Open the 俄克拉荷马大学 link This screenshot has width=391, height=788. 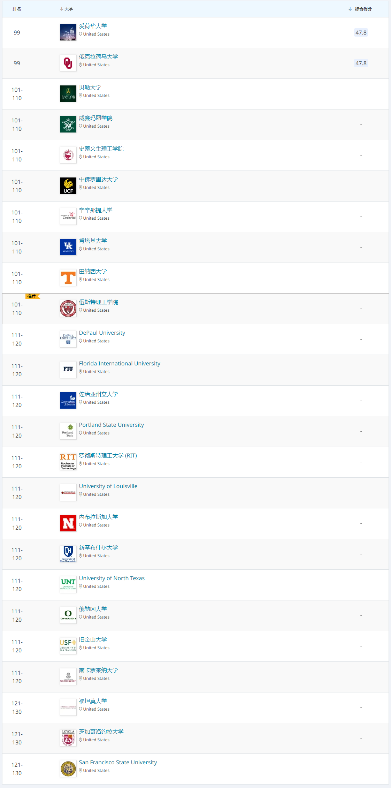point(99,57)
